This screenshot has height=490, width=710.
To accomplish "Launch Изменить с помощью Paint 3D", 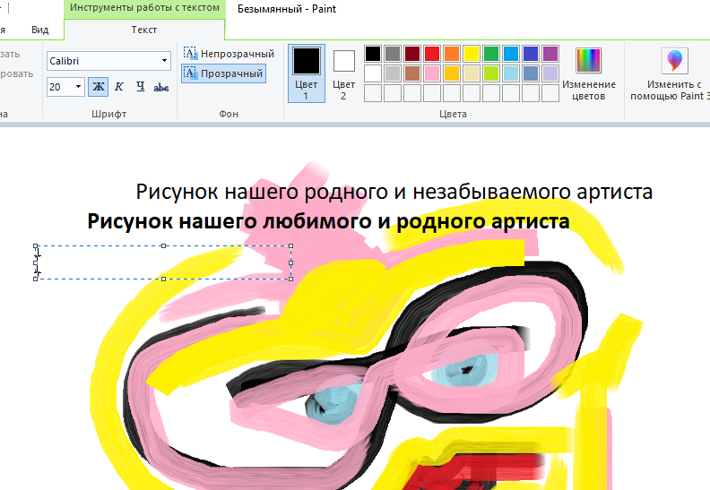I will pos(671,73).
